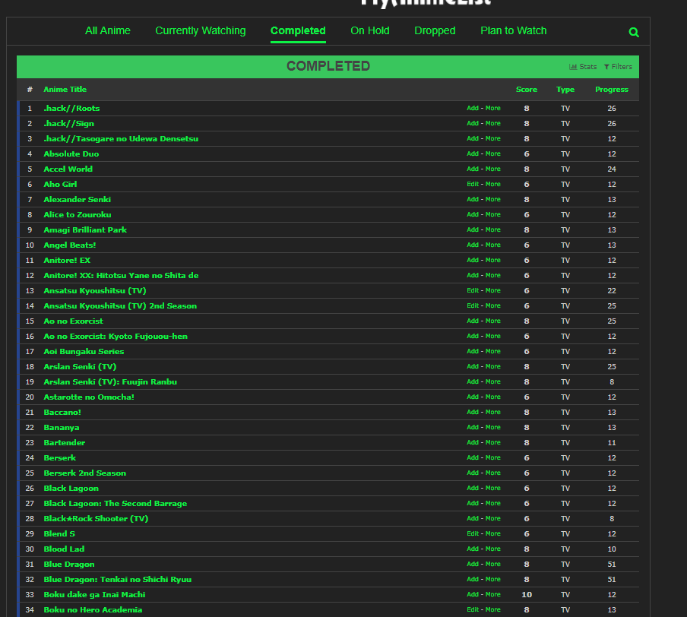Go to the On Hold tab

[x=370, y=30]
